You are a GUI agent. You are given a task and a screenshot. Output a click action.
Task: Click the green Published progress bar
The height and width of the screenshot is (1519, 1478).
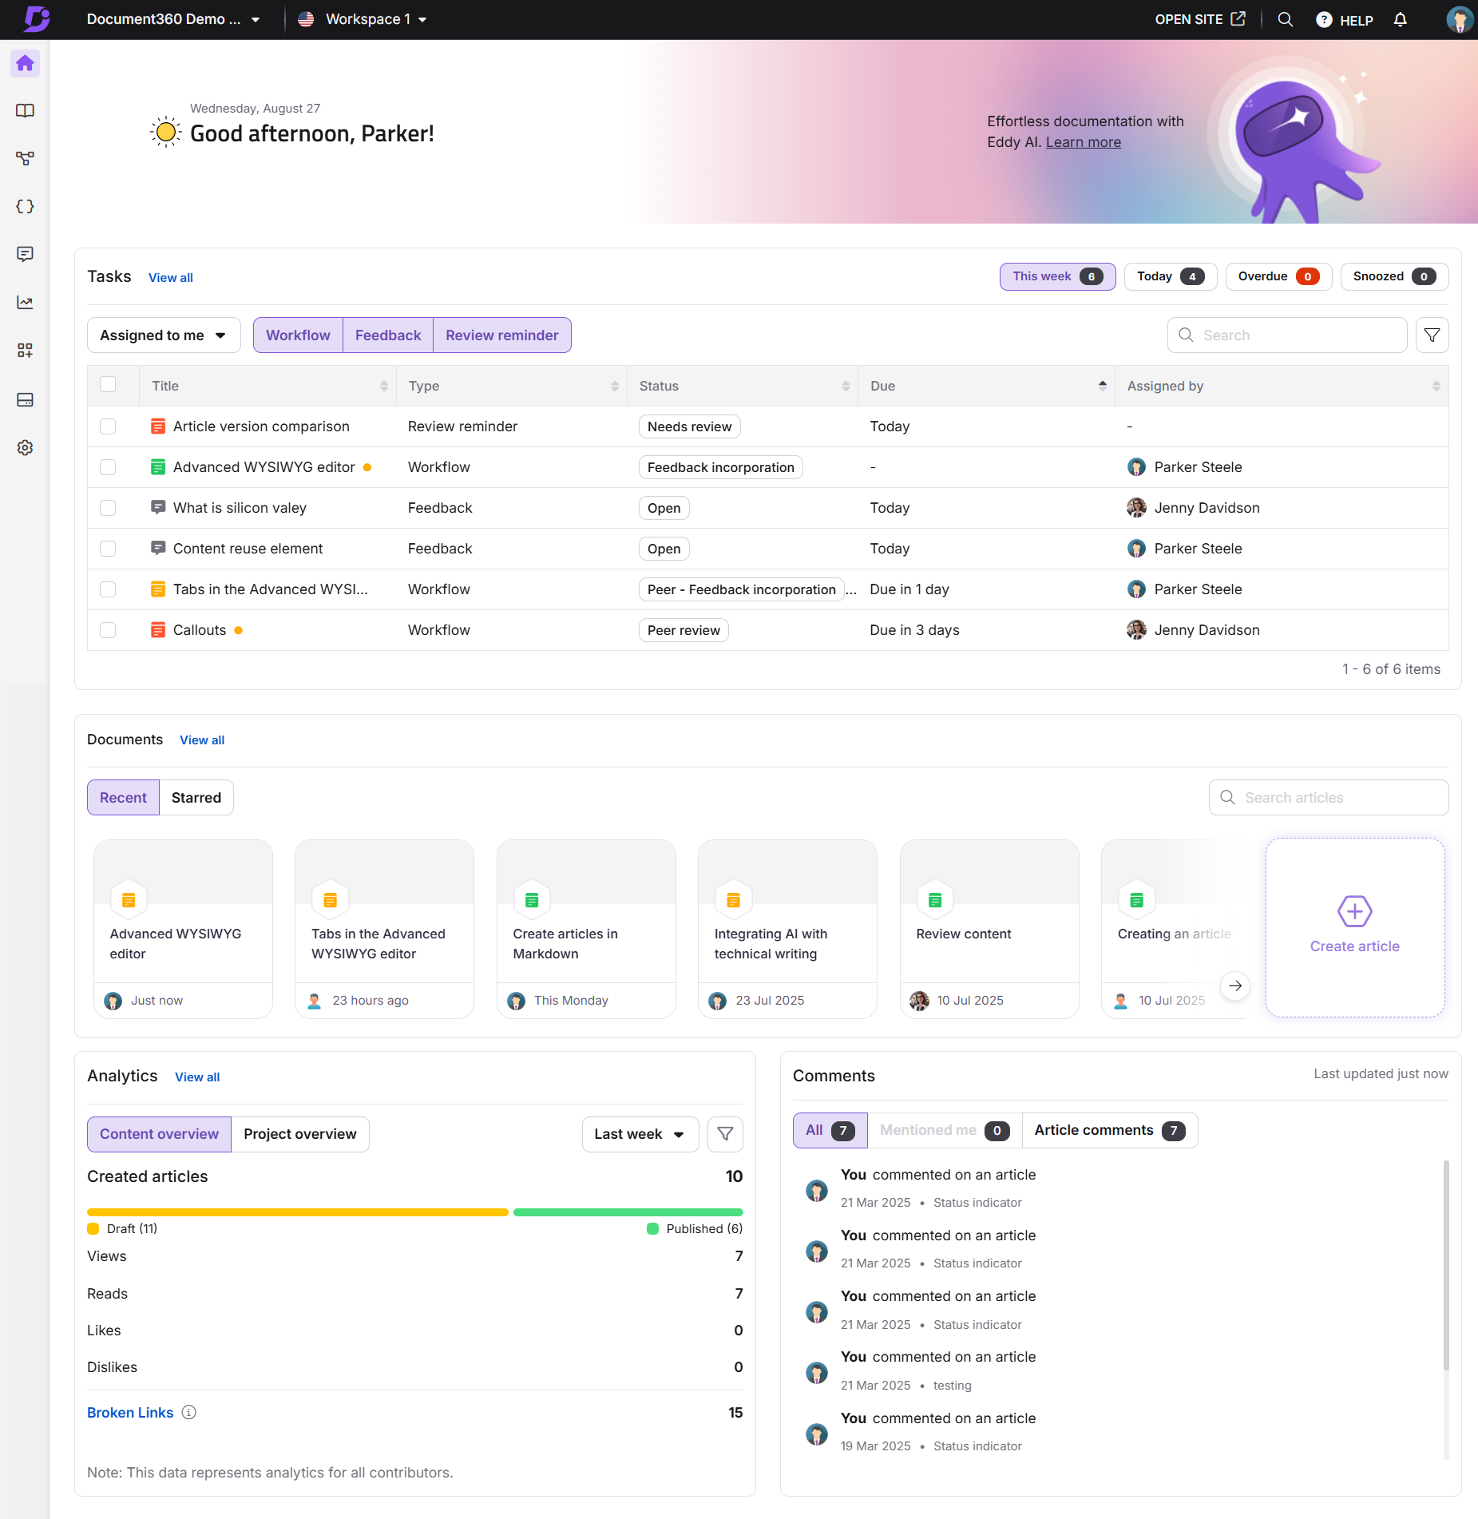[x=628, y=1212]
